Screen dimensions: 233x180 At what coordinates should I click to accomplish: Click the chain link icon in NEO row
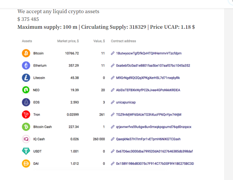point(113,90)
